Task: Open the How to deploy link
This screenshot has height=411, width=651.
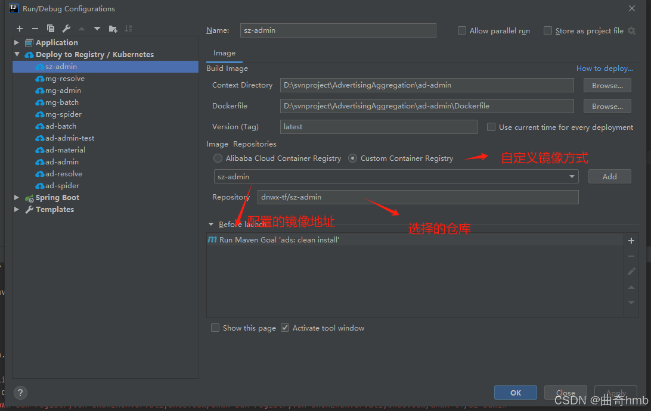Action: [x=604, y=68]
